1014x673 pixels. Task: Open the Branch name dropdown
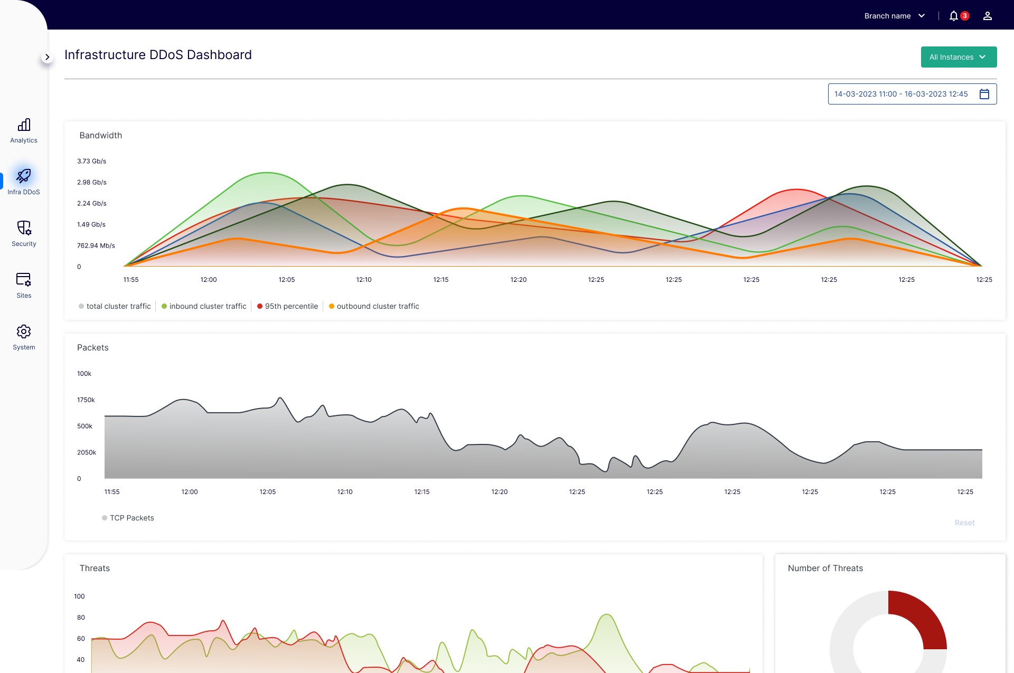pyautogui.click(x=895, y=16)
